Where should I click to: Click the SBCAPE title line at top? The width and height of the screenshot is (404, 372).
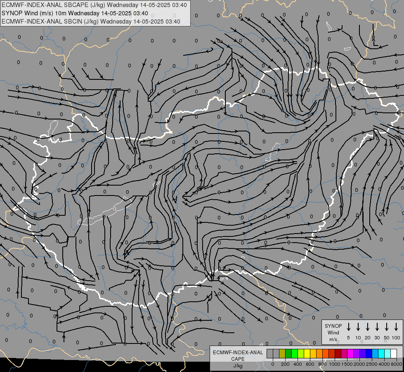pos(95,5)
